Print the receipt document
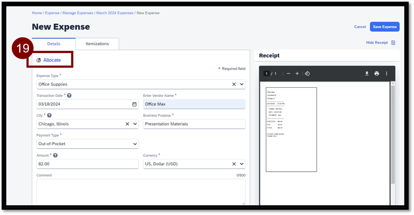The width and height of the screenshot is (414, 215). tap(376, 73)
